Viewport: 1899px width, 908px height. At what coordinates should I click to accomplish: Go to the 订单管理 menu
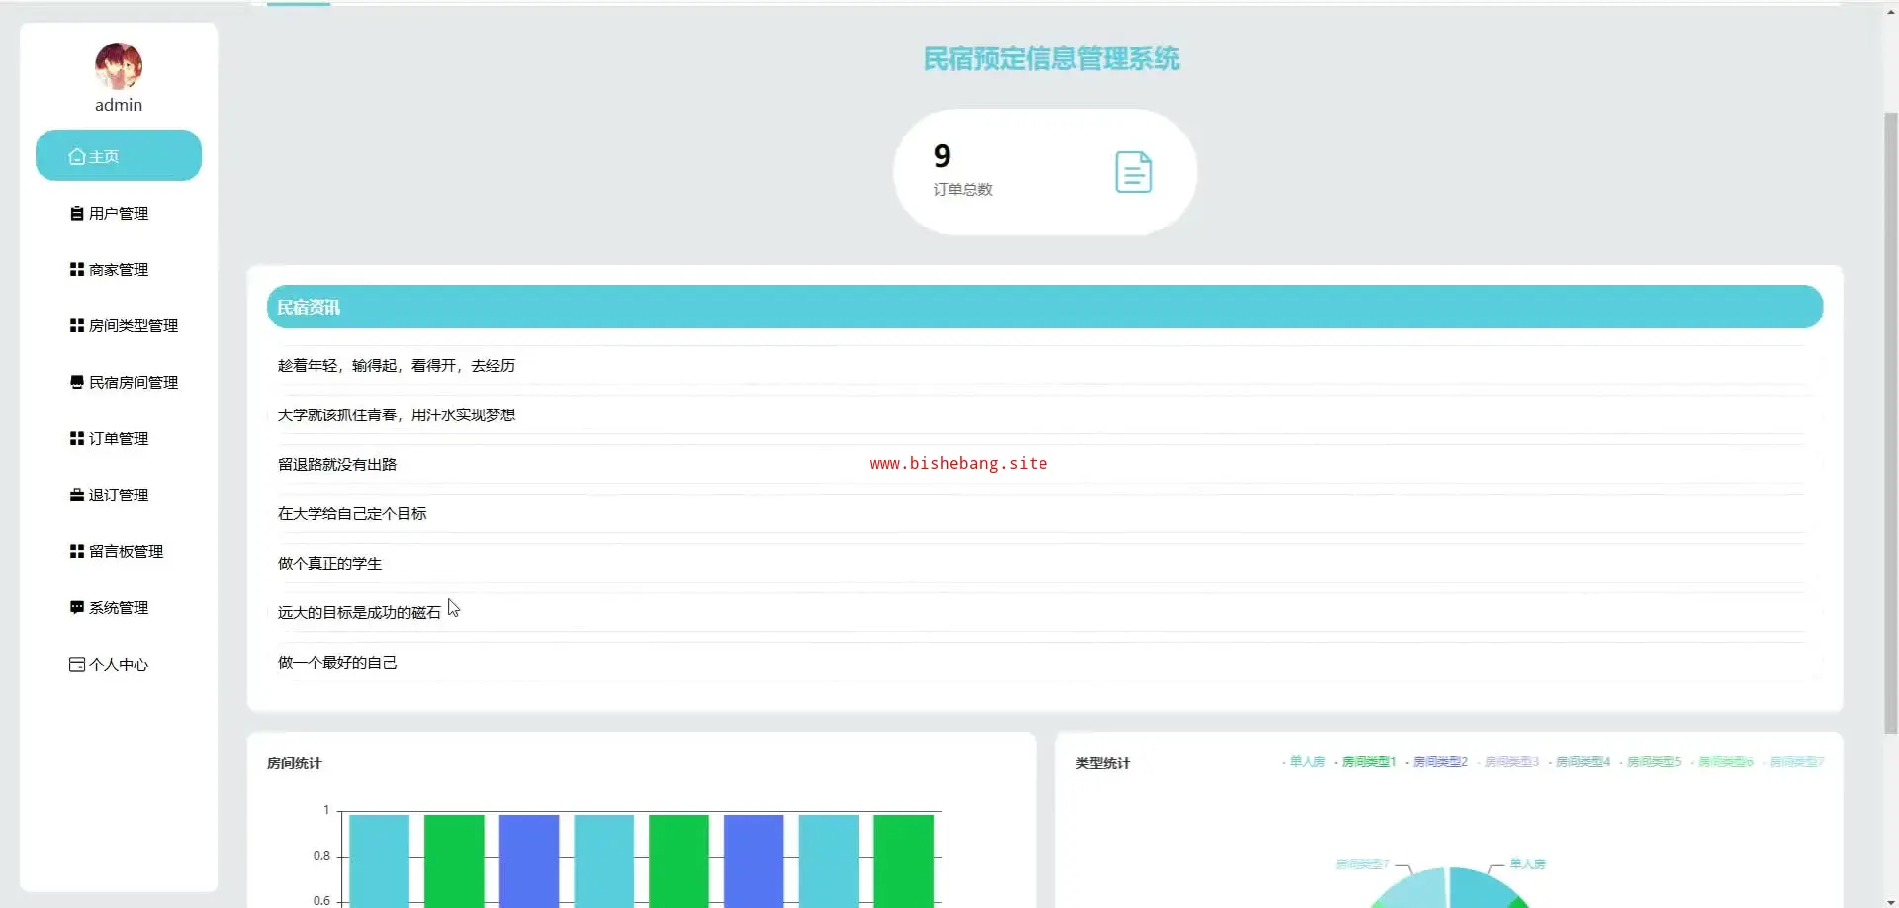coord(119,438)
